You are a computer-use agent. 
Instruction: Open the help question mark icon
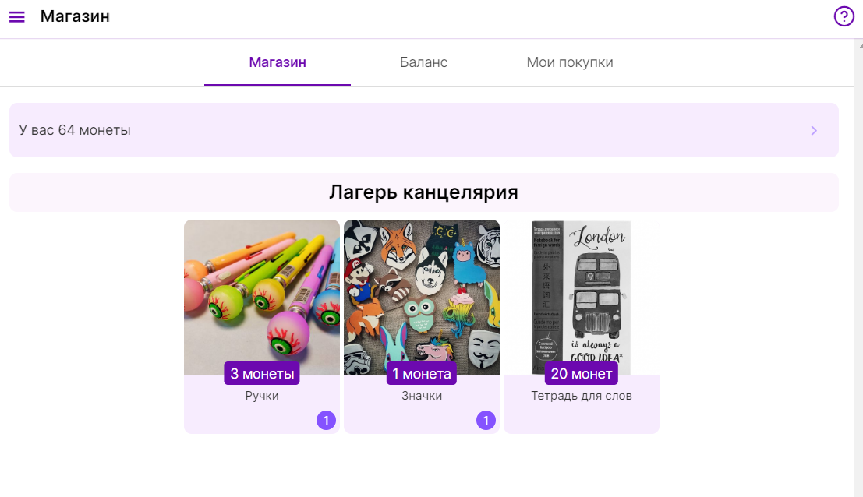pos(844,16)
